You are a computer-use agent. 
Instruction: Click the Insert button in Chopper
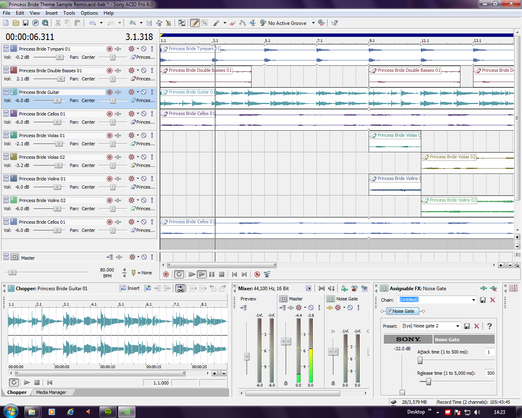pyautogui.click(x=130, y=289)
